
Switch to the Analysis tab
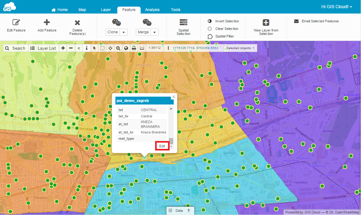[x=152, y=10]
